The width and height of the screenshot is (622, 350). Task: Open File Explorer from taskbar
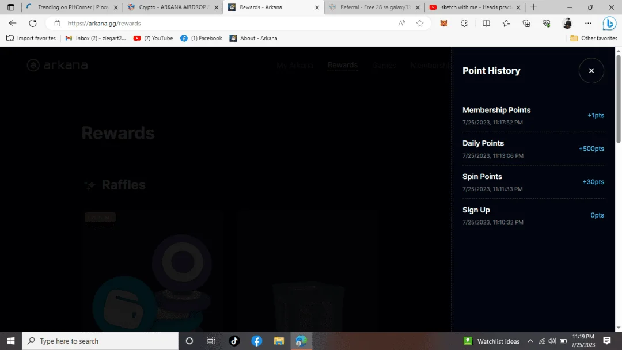[x=279, y=341]
